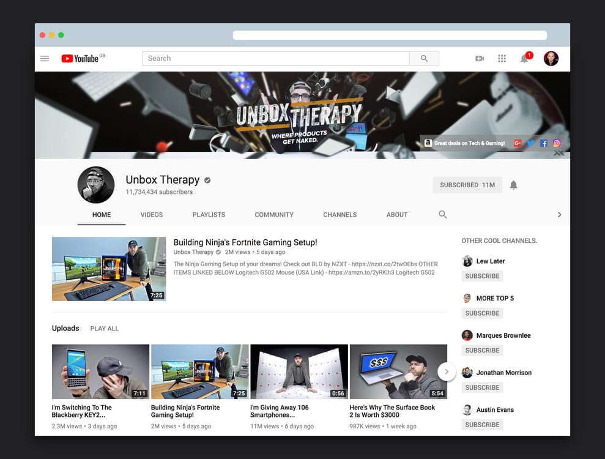
Task: Click the search magnifier button
Action: pyautogui.click(x=424, y=58)
